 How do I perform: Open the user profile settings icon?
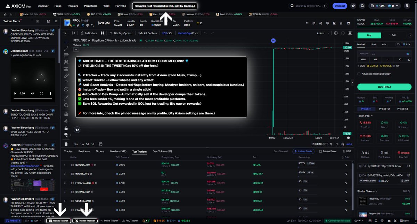407,6
